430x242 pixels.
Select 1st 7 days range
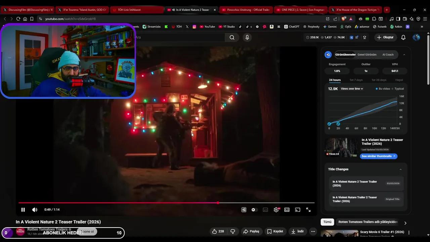pyautogui.click(x=356, y=80)
